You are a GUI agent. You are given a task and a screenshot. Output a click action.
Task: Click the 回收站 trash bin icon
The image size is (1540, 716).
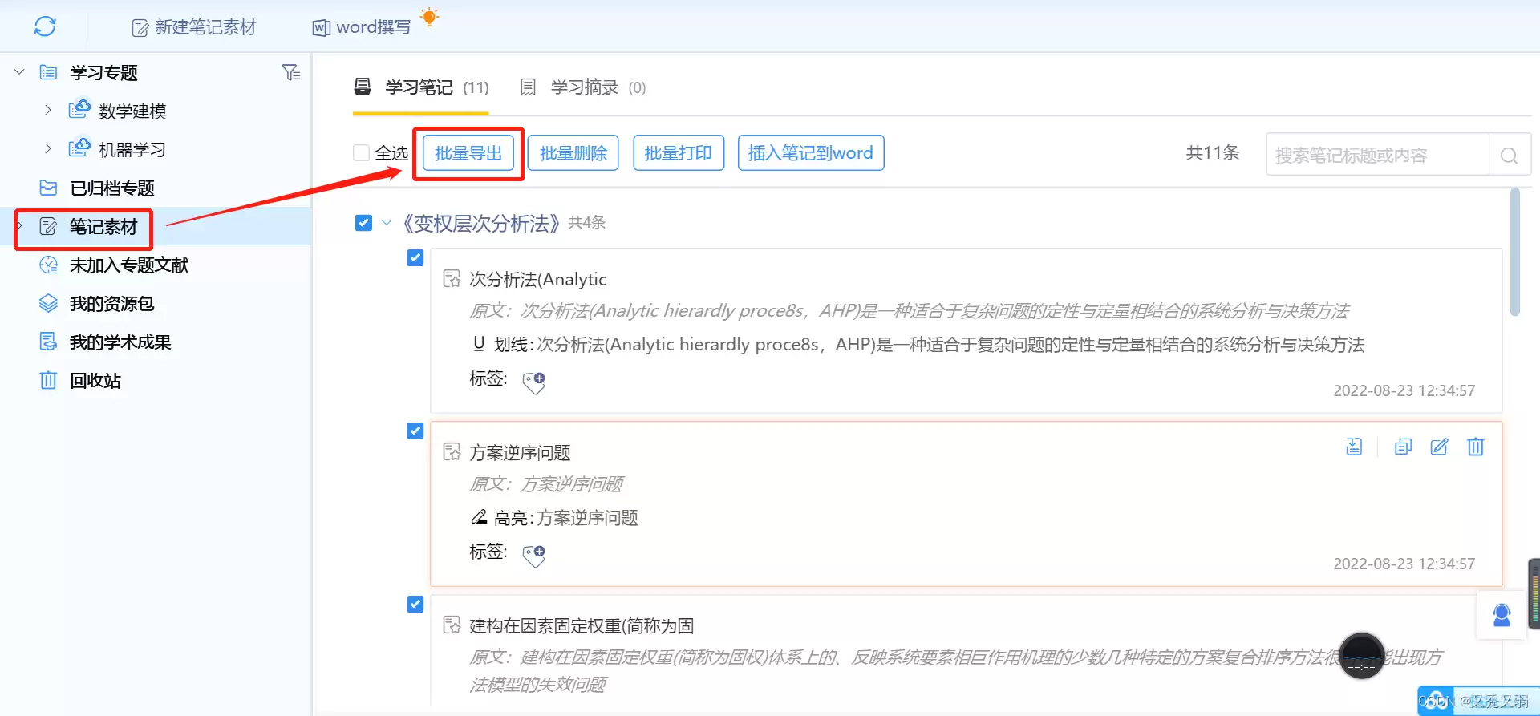click(48, 380)
